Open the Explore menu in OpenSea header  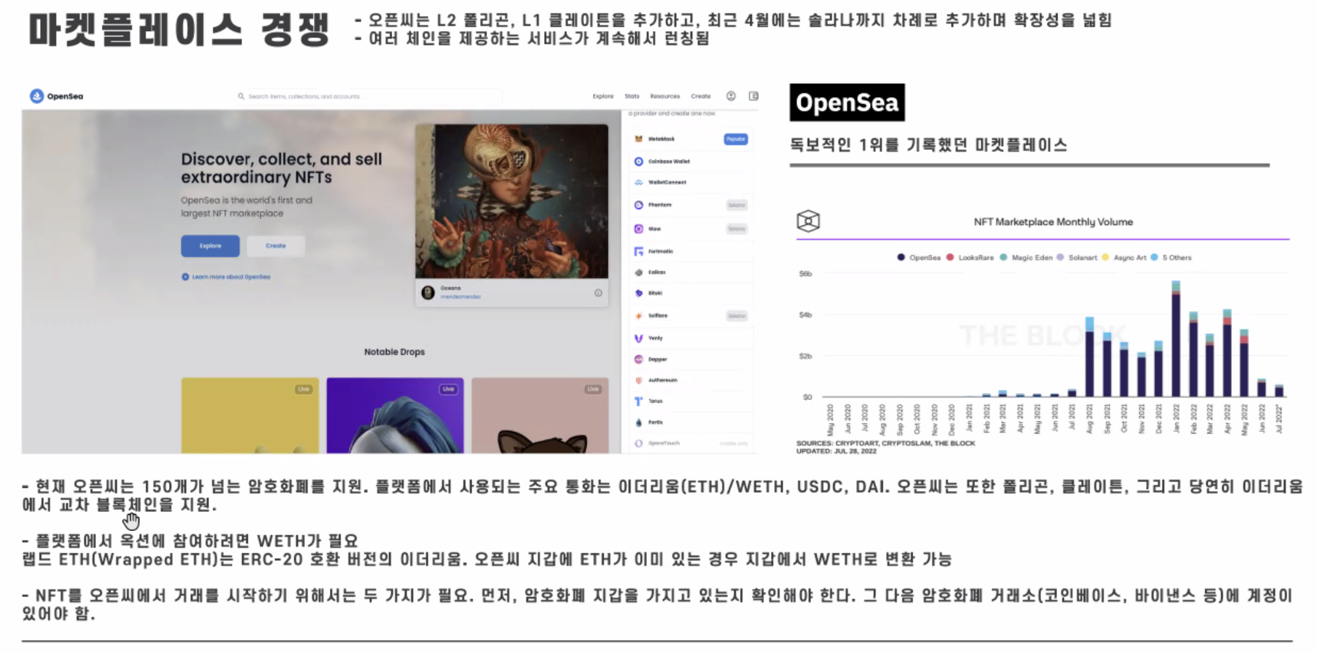(603, 97)
